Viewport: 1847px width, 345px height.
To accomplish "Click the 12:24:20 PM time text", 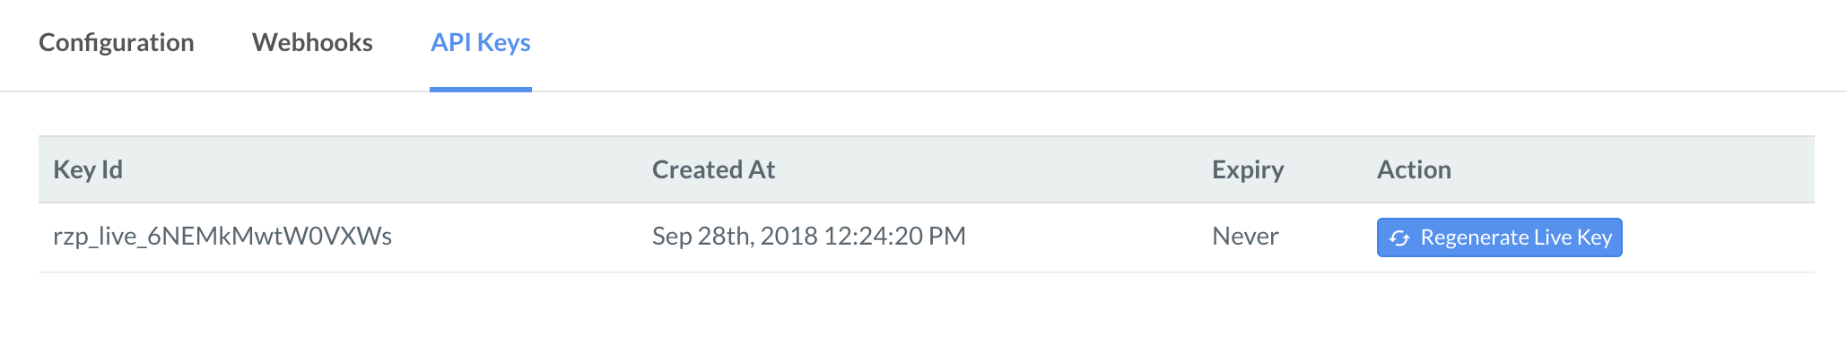I will point(894,237).
